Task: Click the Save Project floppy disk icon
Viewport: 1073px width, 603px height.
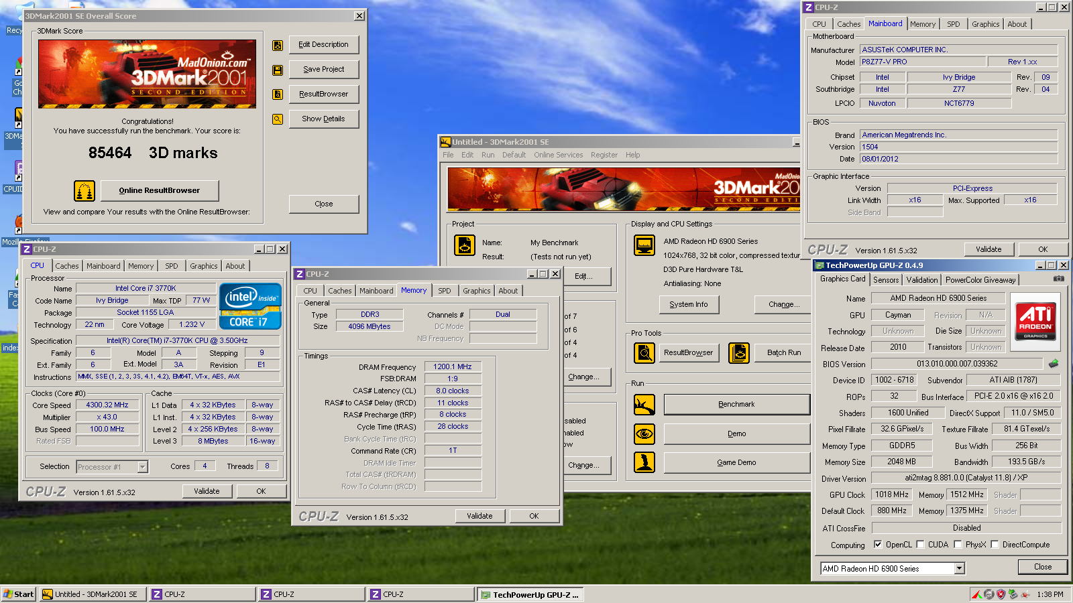Action: [x=277, y=70]
